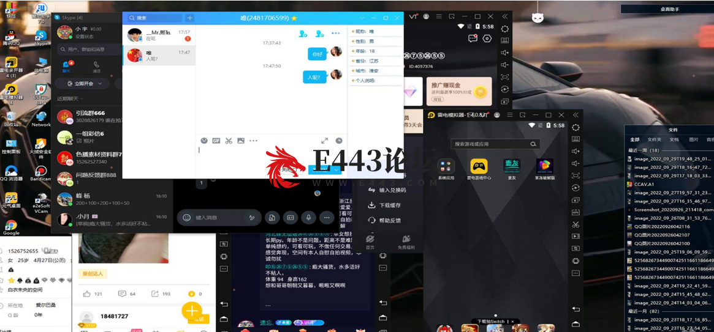714x332 pixels.
Task: Click the 原创达人 tag
Action: (x=93, y=273)
